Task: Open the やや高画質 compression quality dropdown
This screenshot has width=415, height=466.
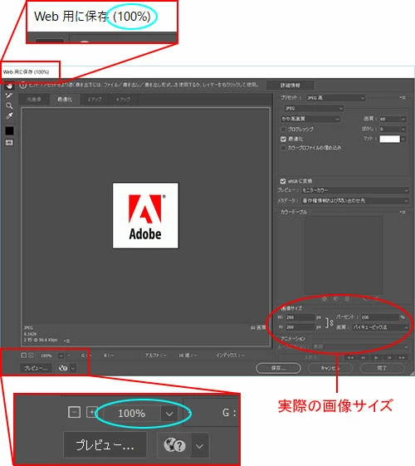Action: click(310, 119)
